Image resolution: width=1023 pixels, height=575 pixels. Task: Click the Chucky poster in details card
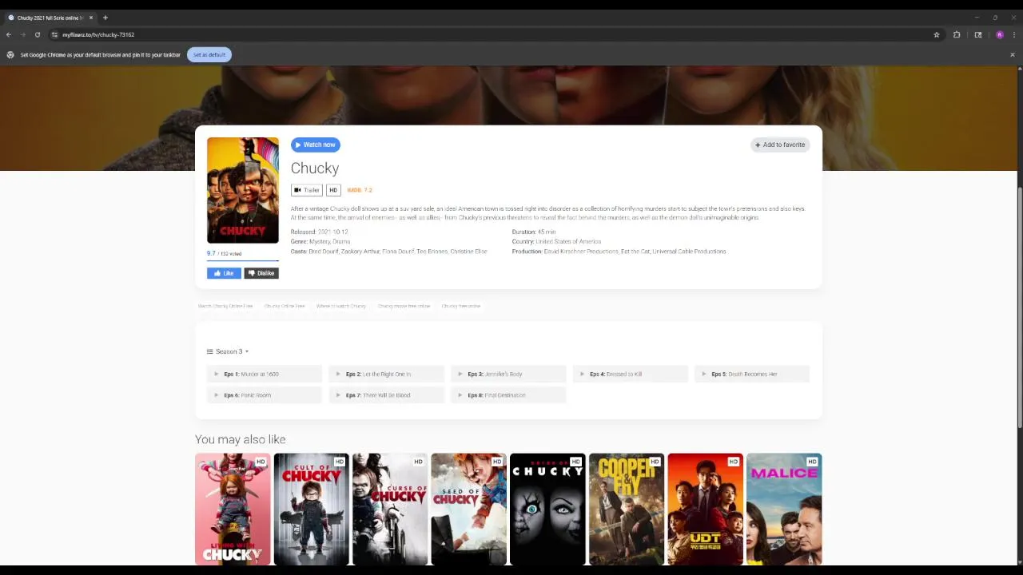243,190
